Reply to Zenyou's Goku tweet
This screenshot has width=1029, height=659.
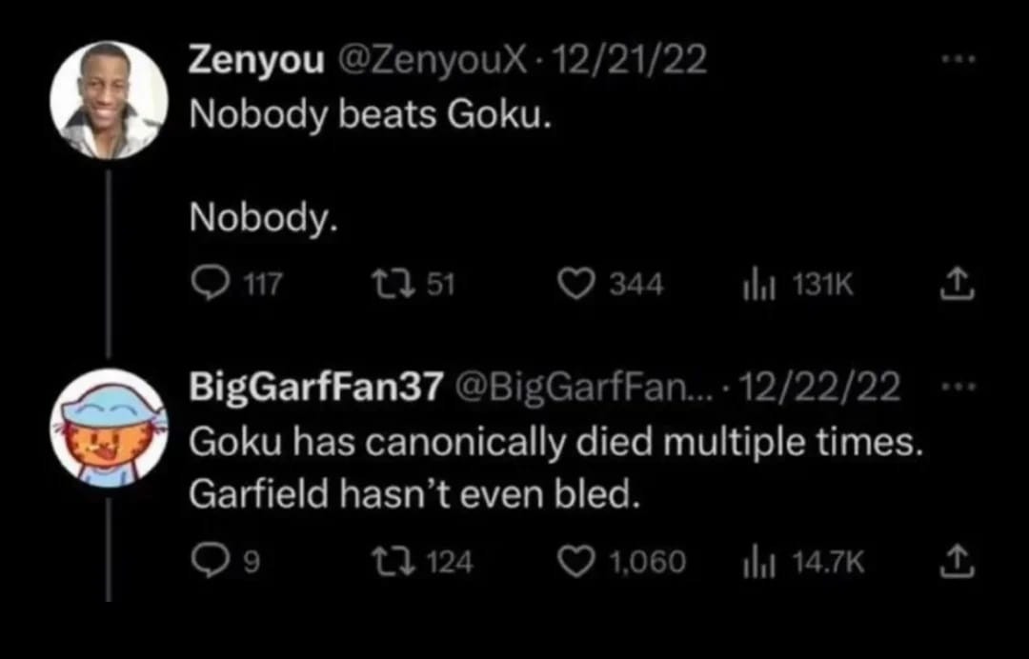[x=207, y=283]
